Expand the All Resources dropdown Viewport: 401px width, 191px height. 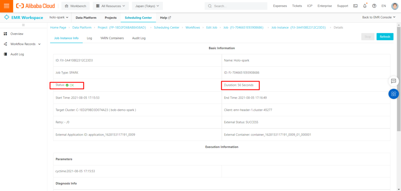[111, 6]
